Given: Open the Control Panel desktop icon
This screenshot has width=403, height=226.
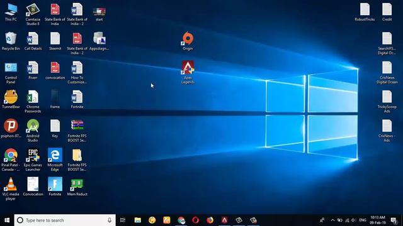Looking at the screenshot, I should coord(11,72).
